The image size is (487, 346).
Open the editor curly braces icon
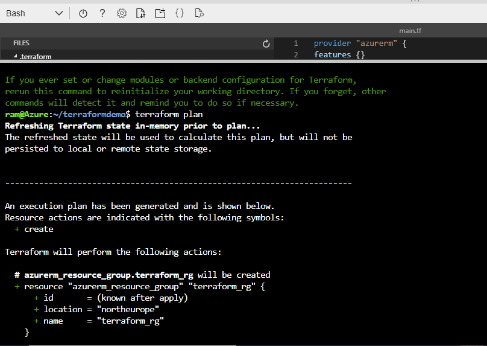click(x=180, y=13)
